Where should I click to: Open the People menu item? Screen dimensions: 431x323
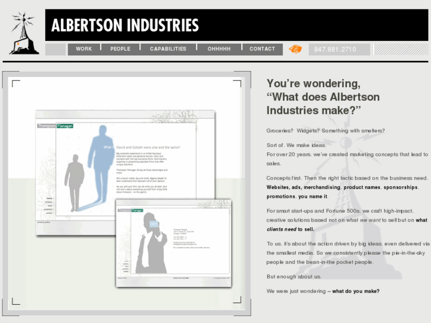point(120,49)
